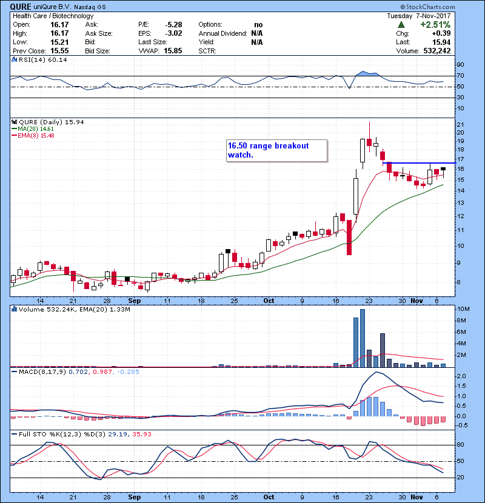Click the Prev Close value 15.55
The width and height of the screenshot is (485, 503).
(59, 51)
